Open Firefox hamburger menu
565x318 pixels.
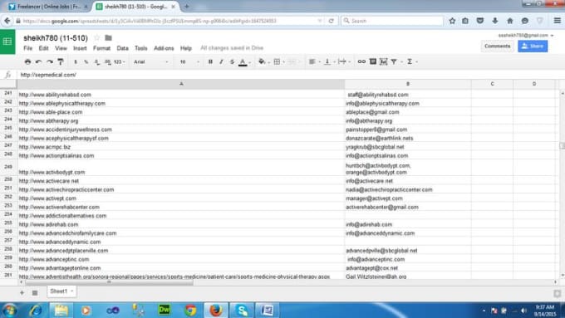point(557,21)
